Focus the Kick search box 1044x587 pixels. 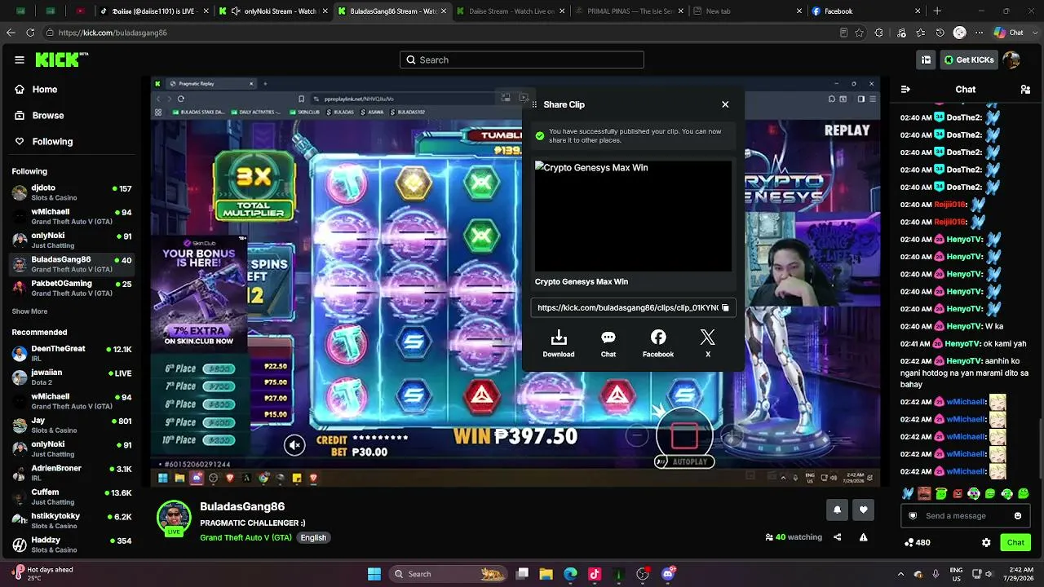(x=522, y=60)
